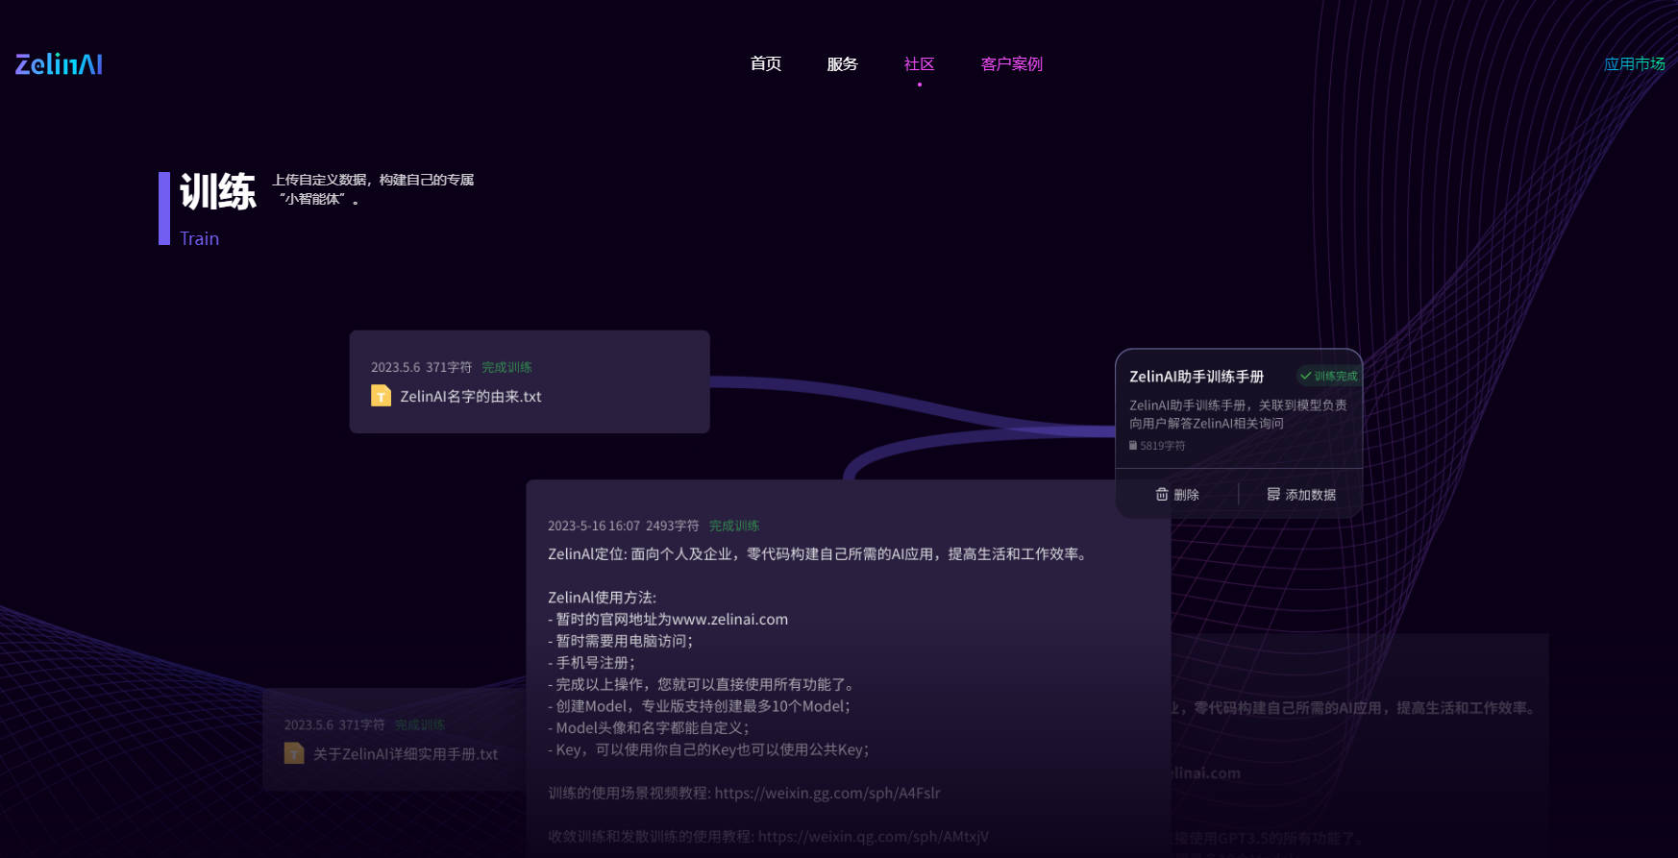Click the 完成训练 status on the 2023.5.6 card
The image size is (1678, 858).
[506, 367]
